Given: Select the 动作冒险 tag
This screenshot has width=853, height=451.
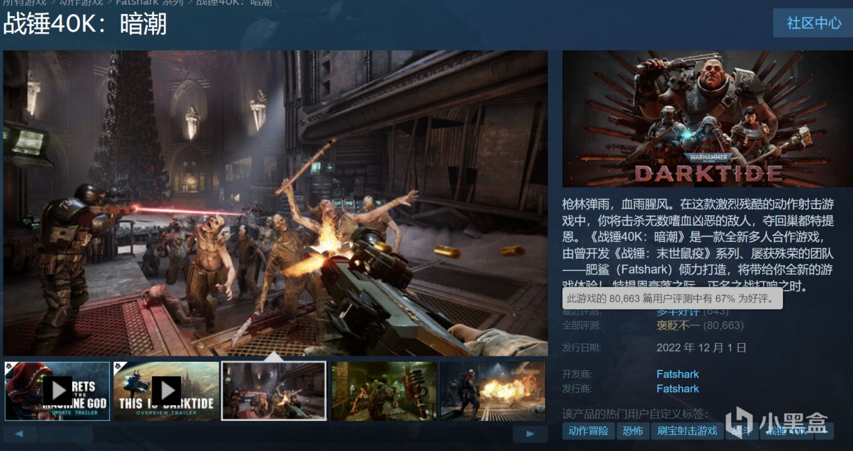Looking at the screenshot, I should [588, 431].
